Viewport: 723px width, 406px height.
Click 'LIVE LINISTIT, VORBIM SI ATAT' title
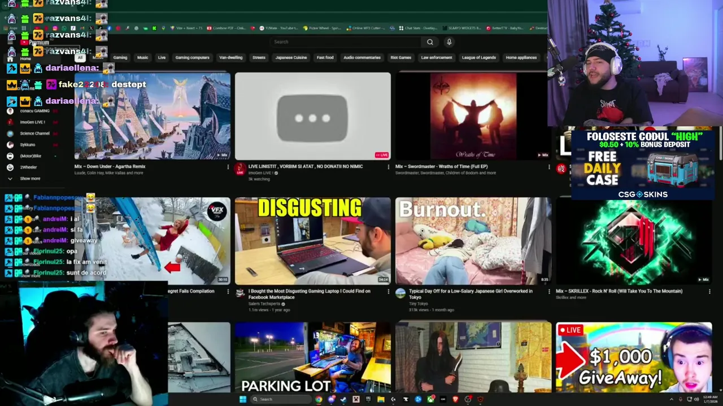[x=306, y=166]
